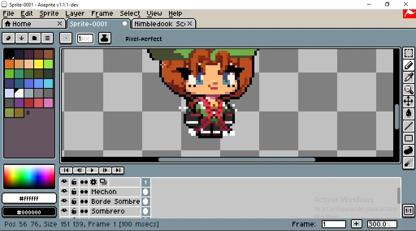The image size is (416, 231).
Task: Open the palette presets folder icon
Action: [35, 38]
